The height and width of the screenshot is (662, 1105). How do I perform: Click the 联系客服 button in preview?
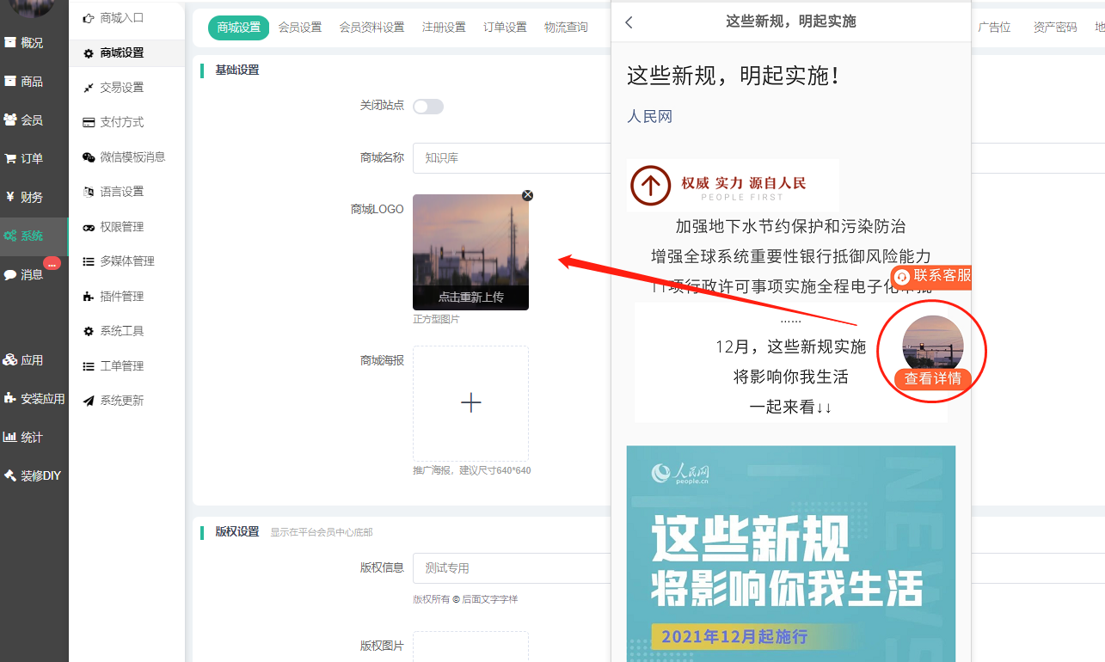click(x=932, y=276)
